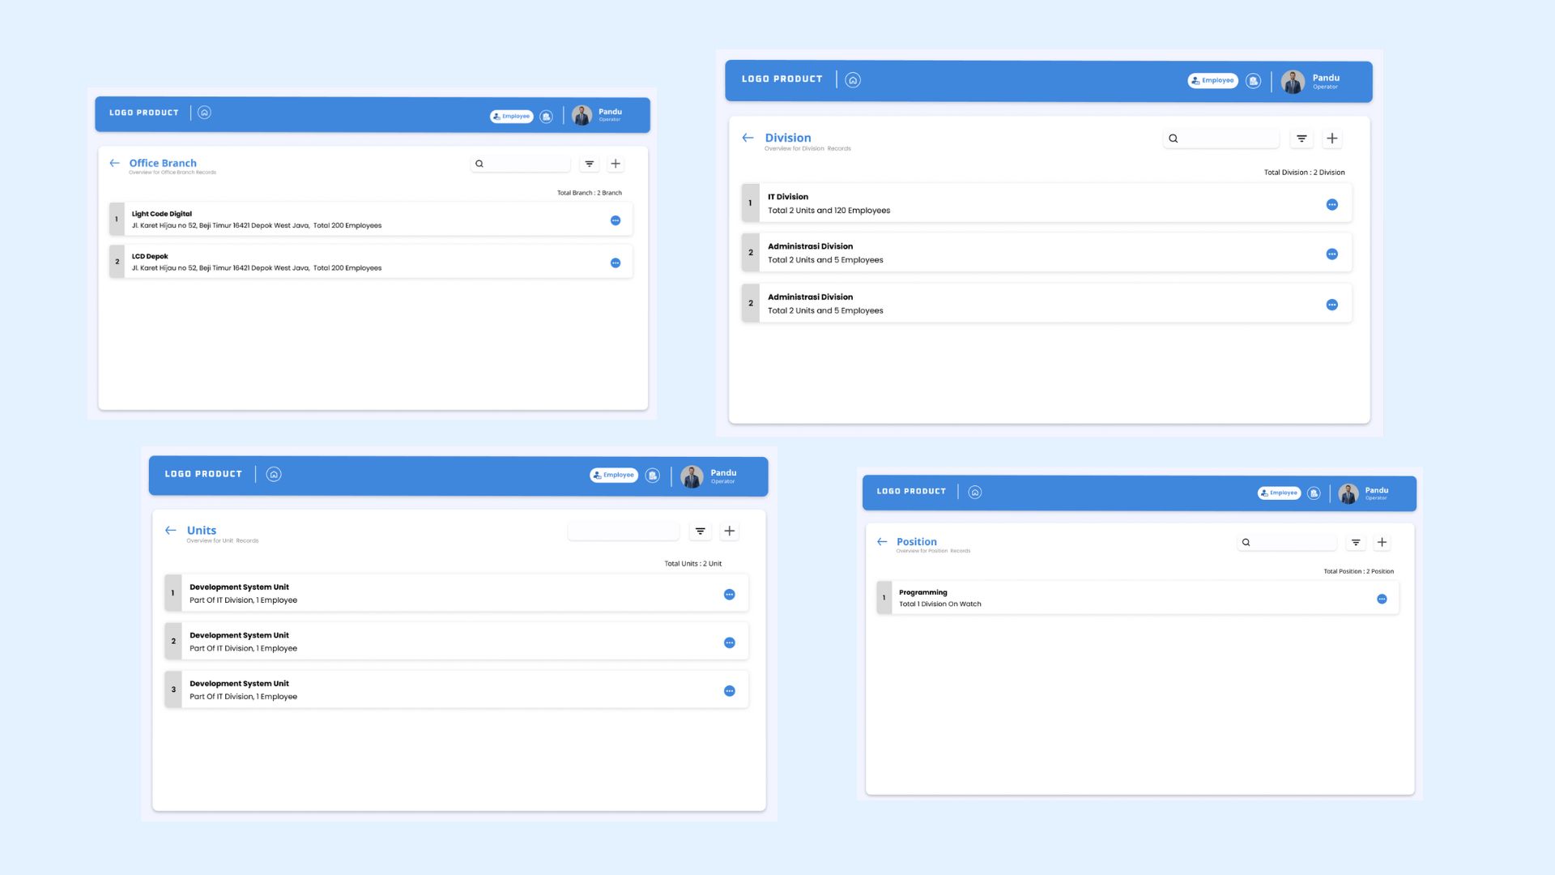This screenshot has width=1555, height=875.
Task: Click home icon in Units window header
Action: (274, 474)
